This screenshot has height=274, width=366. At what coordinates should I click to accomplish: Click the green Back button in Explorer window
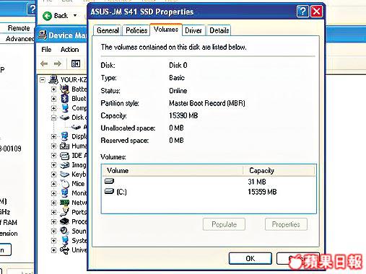coord(56,16)
